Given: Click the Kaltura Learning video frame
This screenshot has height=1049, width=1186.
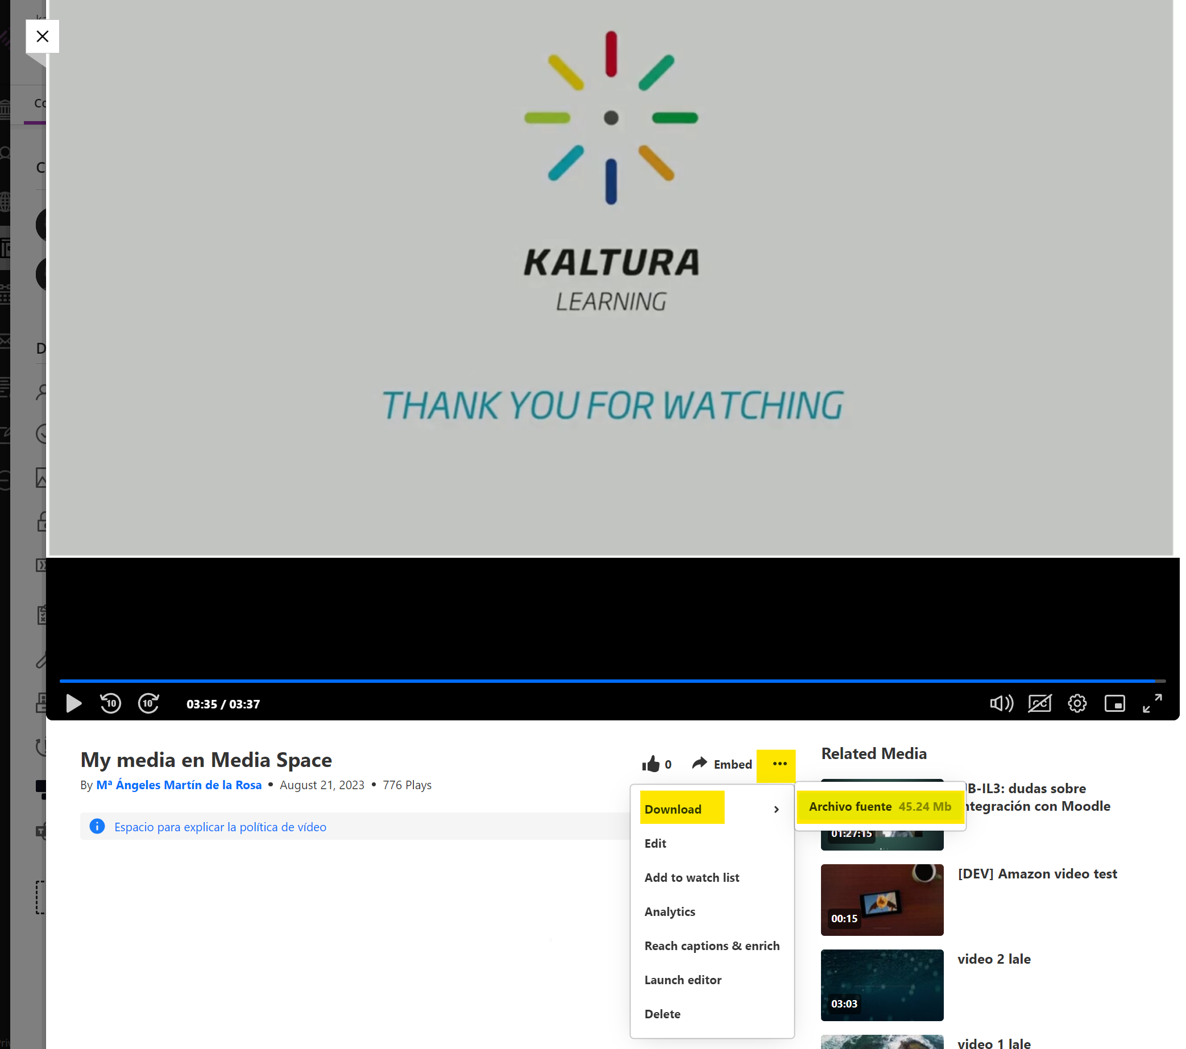Looking at the screenshot, I should (x=611, y=279).
